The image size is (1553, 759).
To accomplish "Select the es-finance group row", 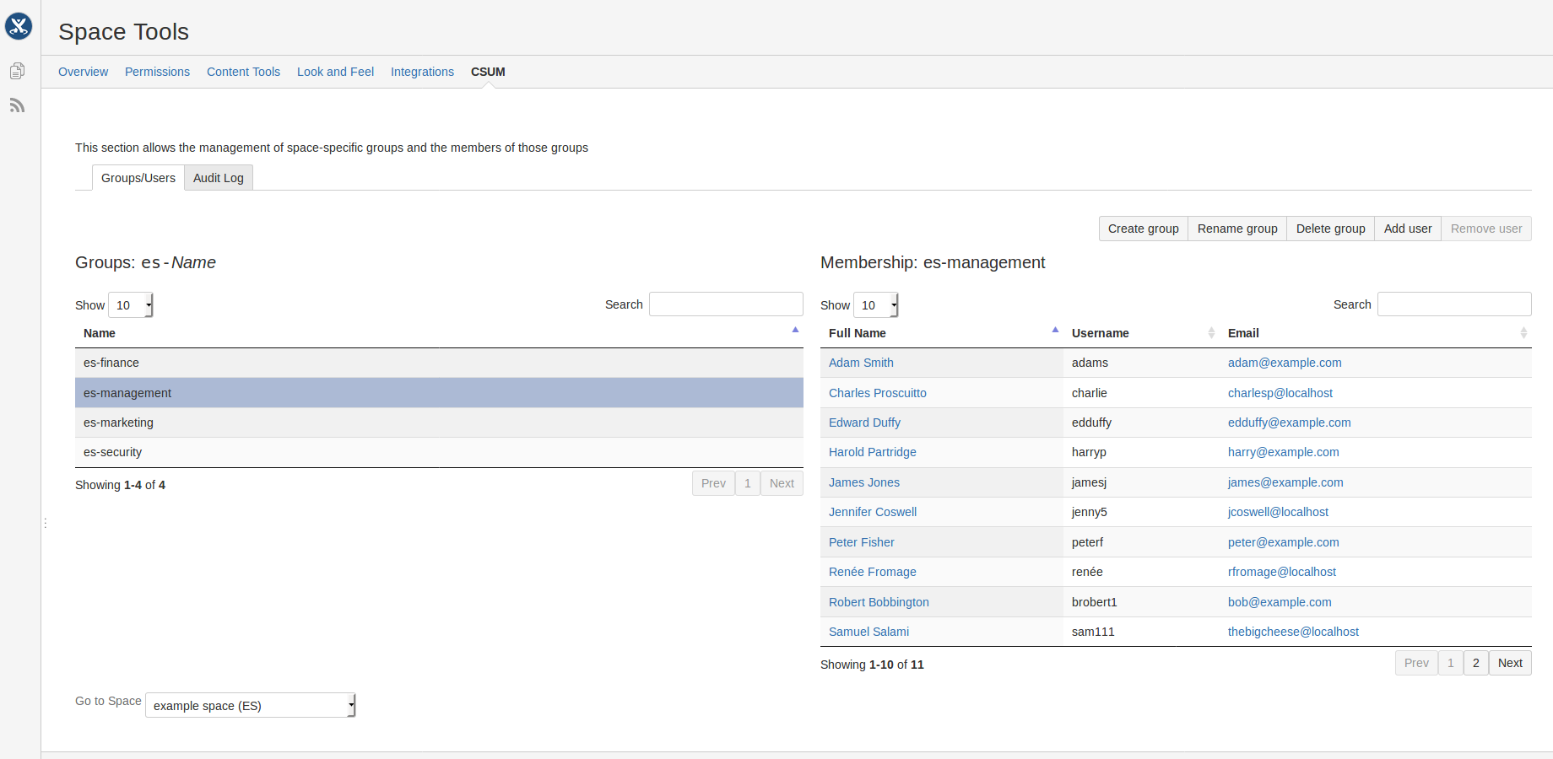I will click(439, 363).
